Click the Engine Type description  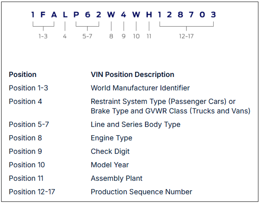111,138
